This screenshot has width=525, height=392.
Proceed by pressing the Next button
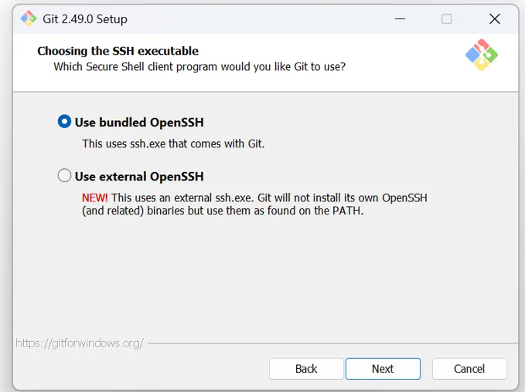tap(383, 369)
